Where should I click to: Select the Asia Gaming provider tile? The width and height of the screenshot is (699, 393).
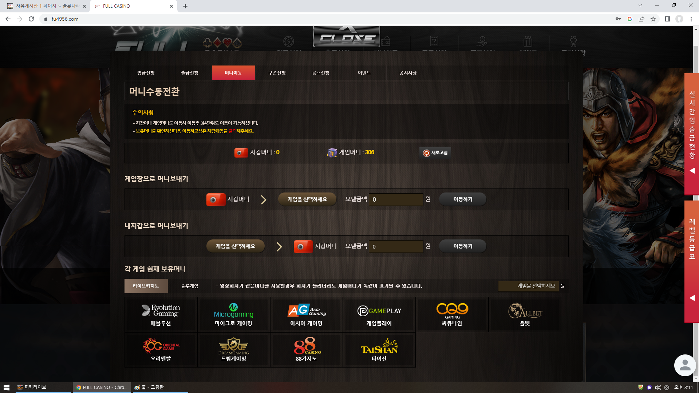[307, 314]
